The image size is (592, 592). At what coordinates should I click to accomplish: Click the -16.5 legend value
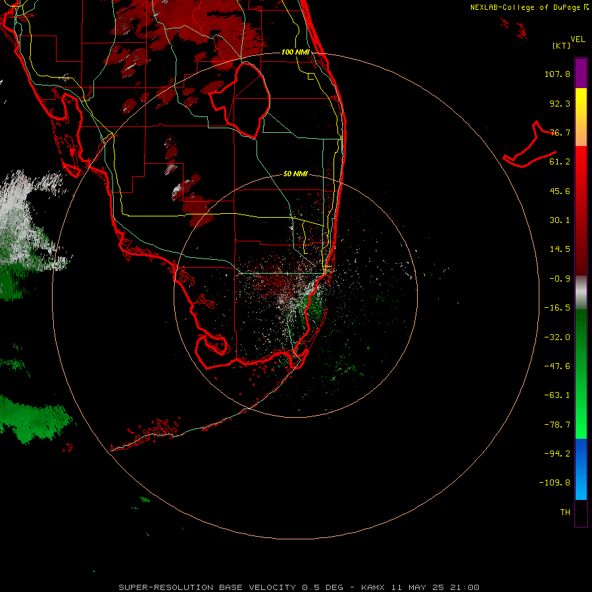click(x=557, y=308)
